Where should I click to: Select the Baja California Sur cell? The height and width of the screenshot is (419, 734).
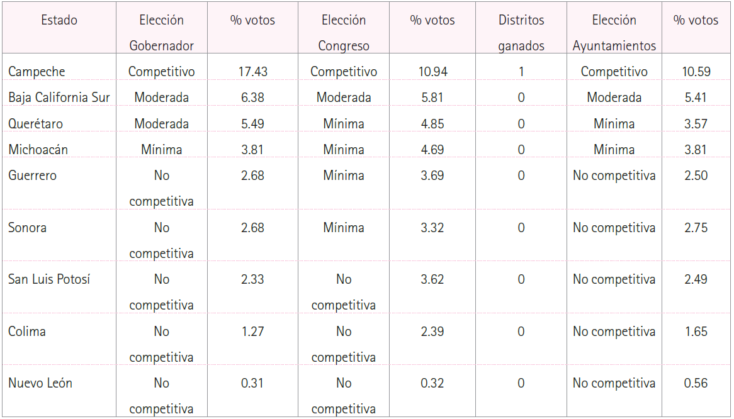click(59, 98)
